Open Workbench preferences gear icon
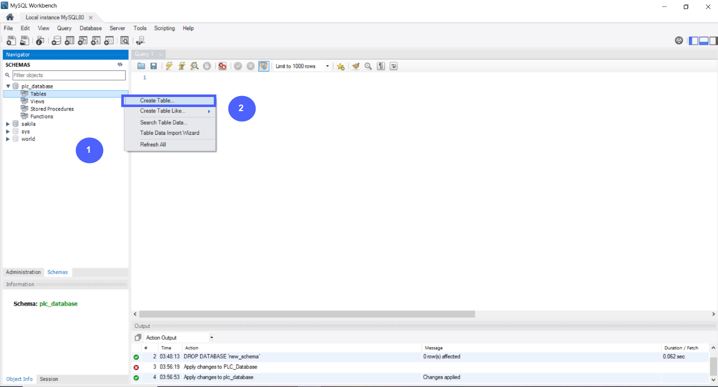The width and height of the screenshot is (718, 387). 679,41
